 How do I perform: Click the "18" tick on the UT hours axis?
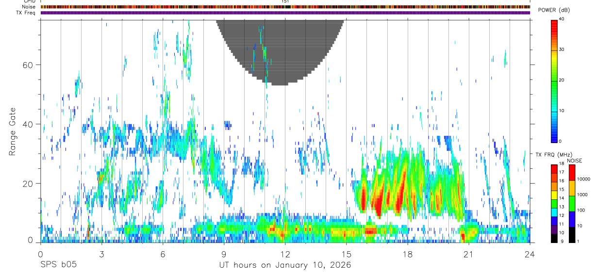[408, 254]
